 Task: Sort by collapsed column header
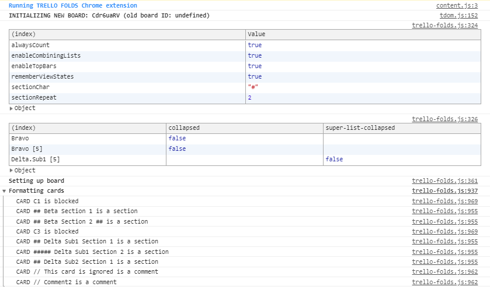245,128
